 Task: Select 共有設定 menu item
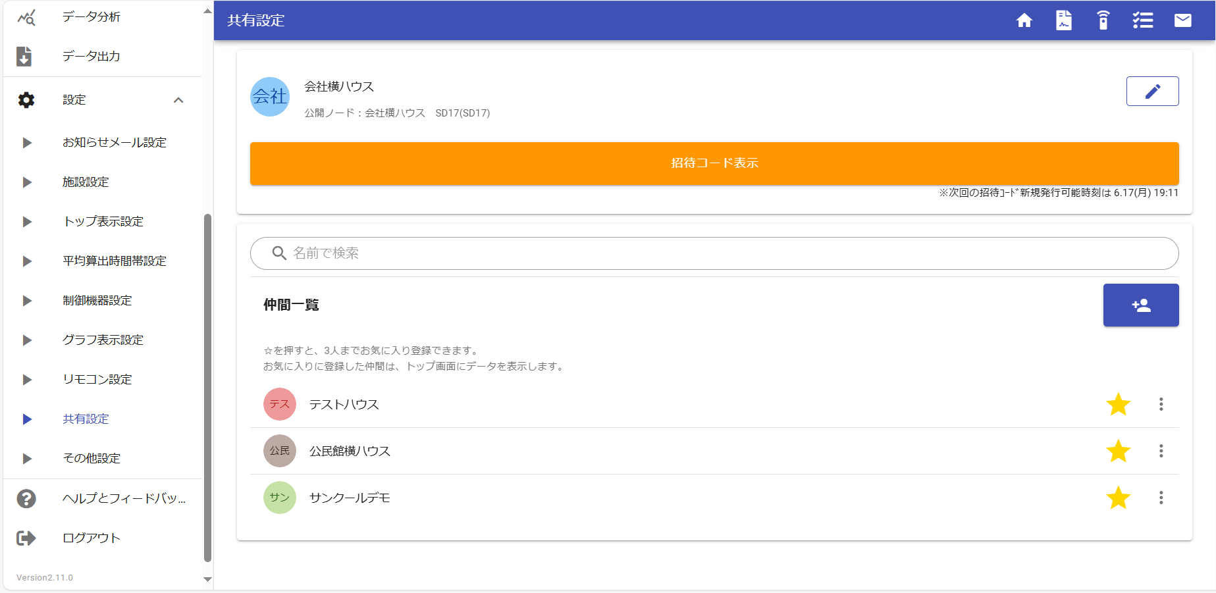pos(86,419)
